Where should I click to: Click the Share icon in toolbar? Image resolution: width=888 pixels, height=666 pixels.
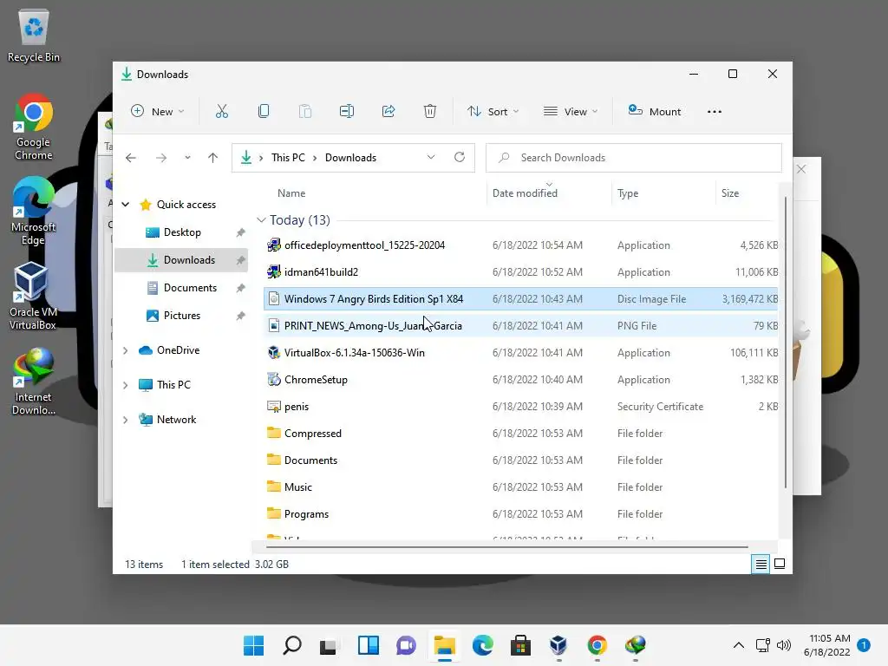(388, 112)
